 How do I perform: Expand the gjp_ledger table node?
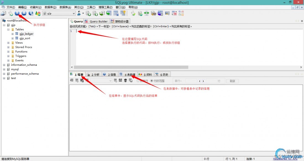[13, 34]
